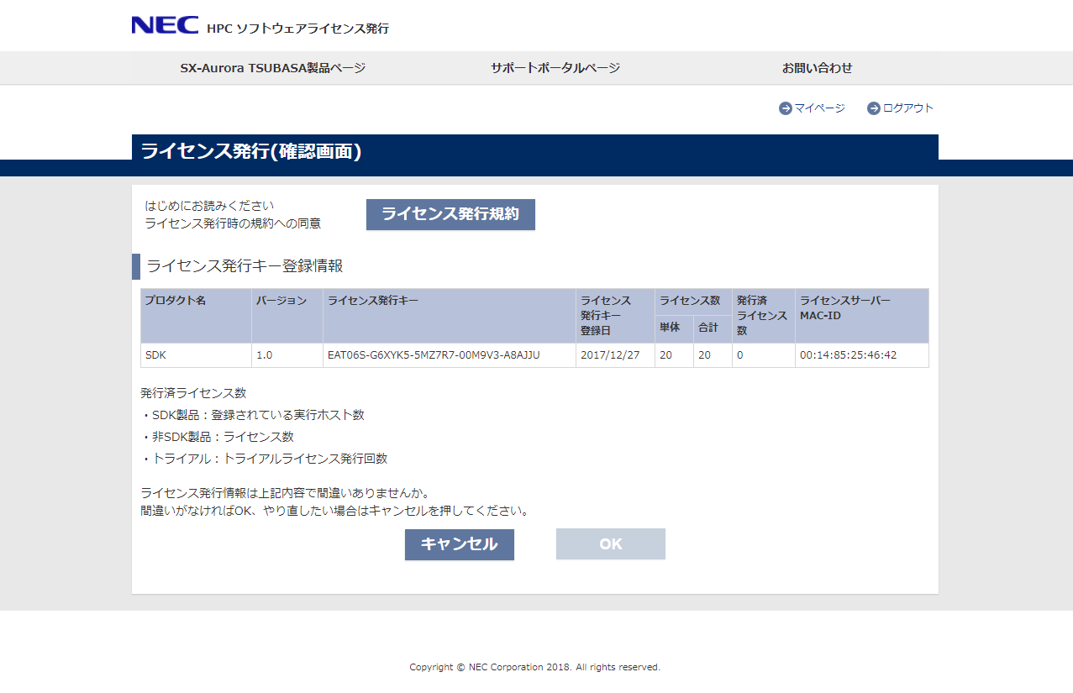Click HPC ソフトウェアライセンス発行 header title
The height and width of the screenshot is (693, 1073).
pos(297,29)
